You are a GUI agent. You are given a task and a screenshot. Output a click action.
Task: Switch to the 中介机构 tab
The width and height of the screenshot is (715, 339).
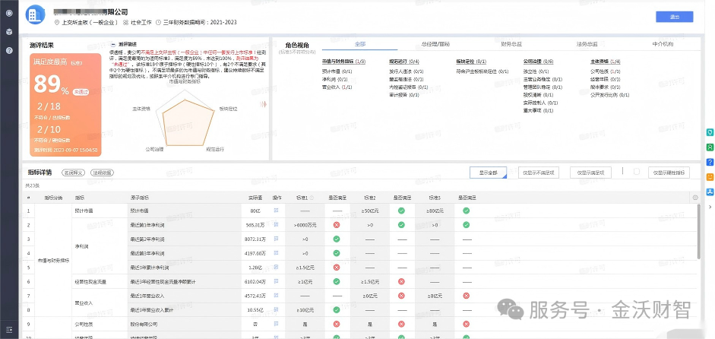click(662, 44)
